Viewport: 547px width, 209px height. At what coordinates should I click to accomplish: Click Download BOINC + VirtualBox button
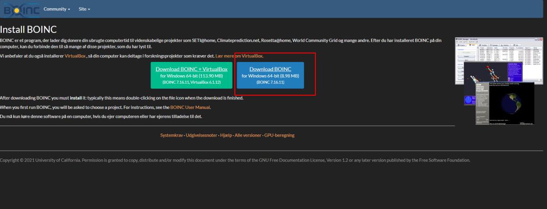click(191, 75)
